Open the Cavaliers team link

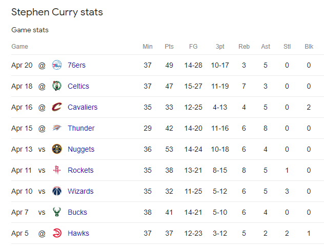83,107
